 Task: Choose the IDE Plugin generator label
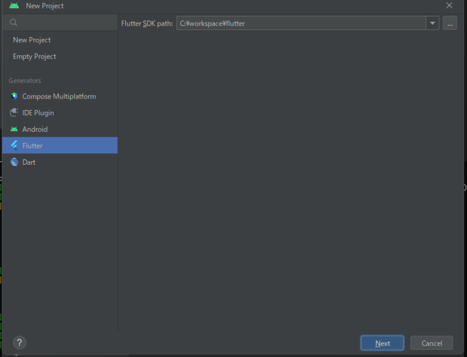[38, 113]
